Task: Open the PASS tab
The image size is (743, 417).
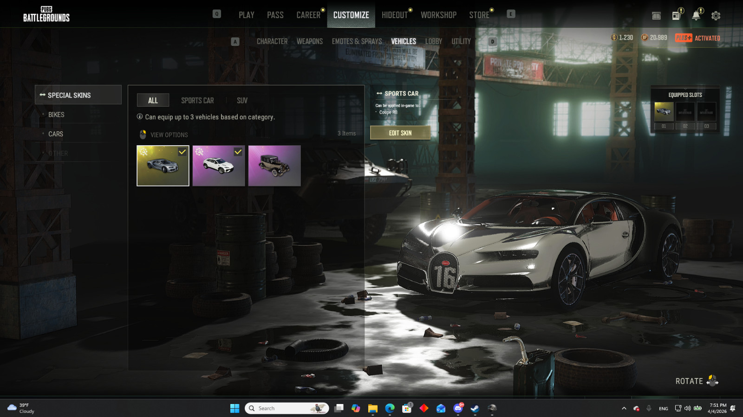Action: click(275, 15)
